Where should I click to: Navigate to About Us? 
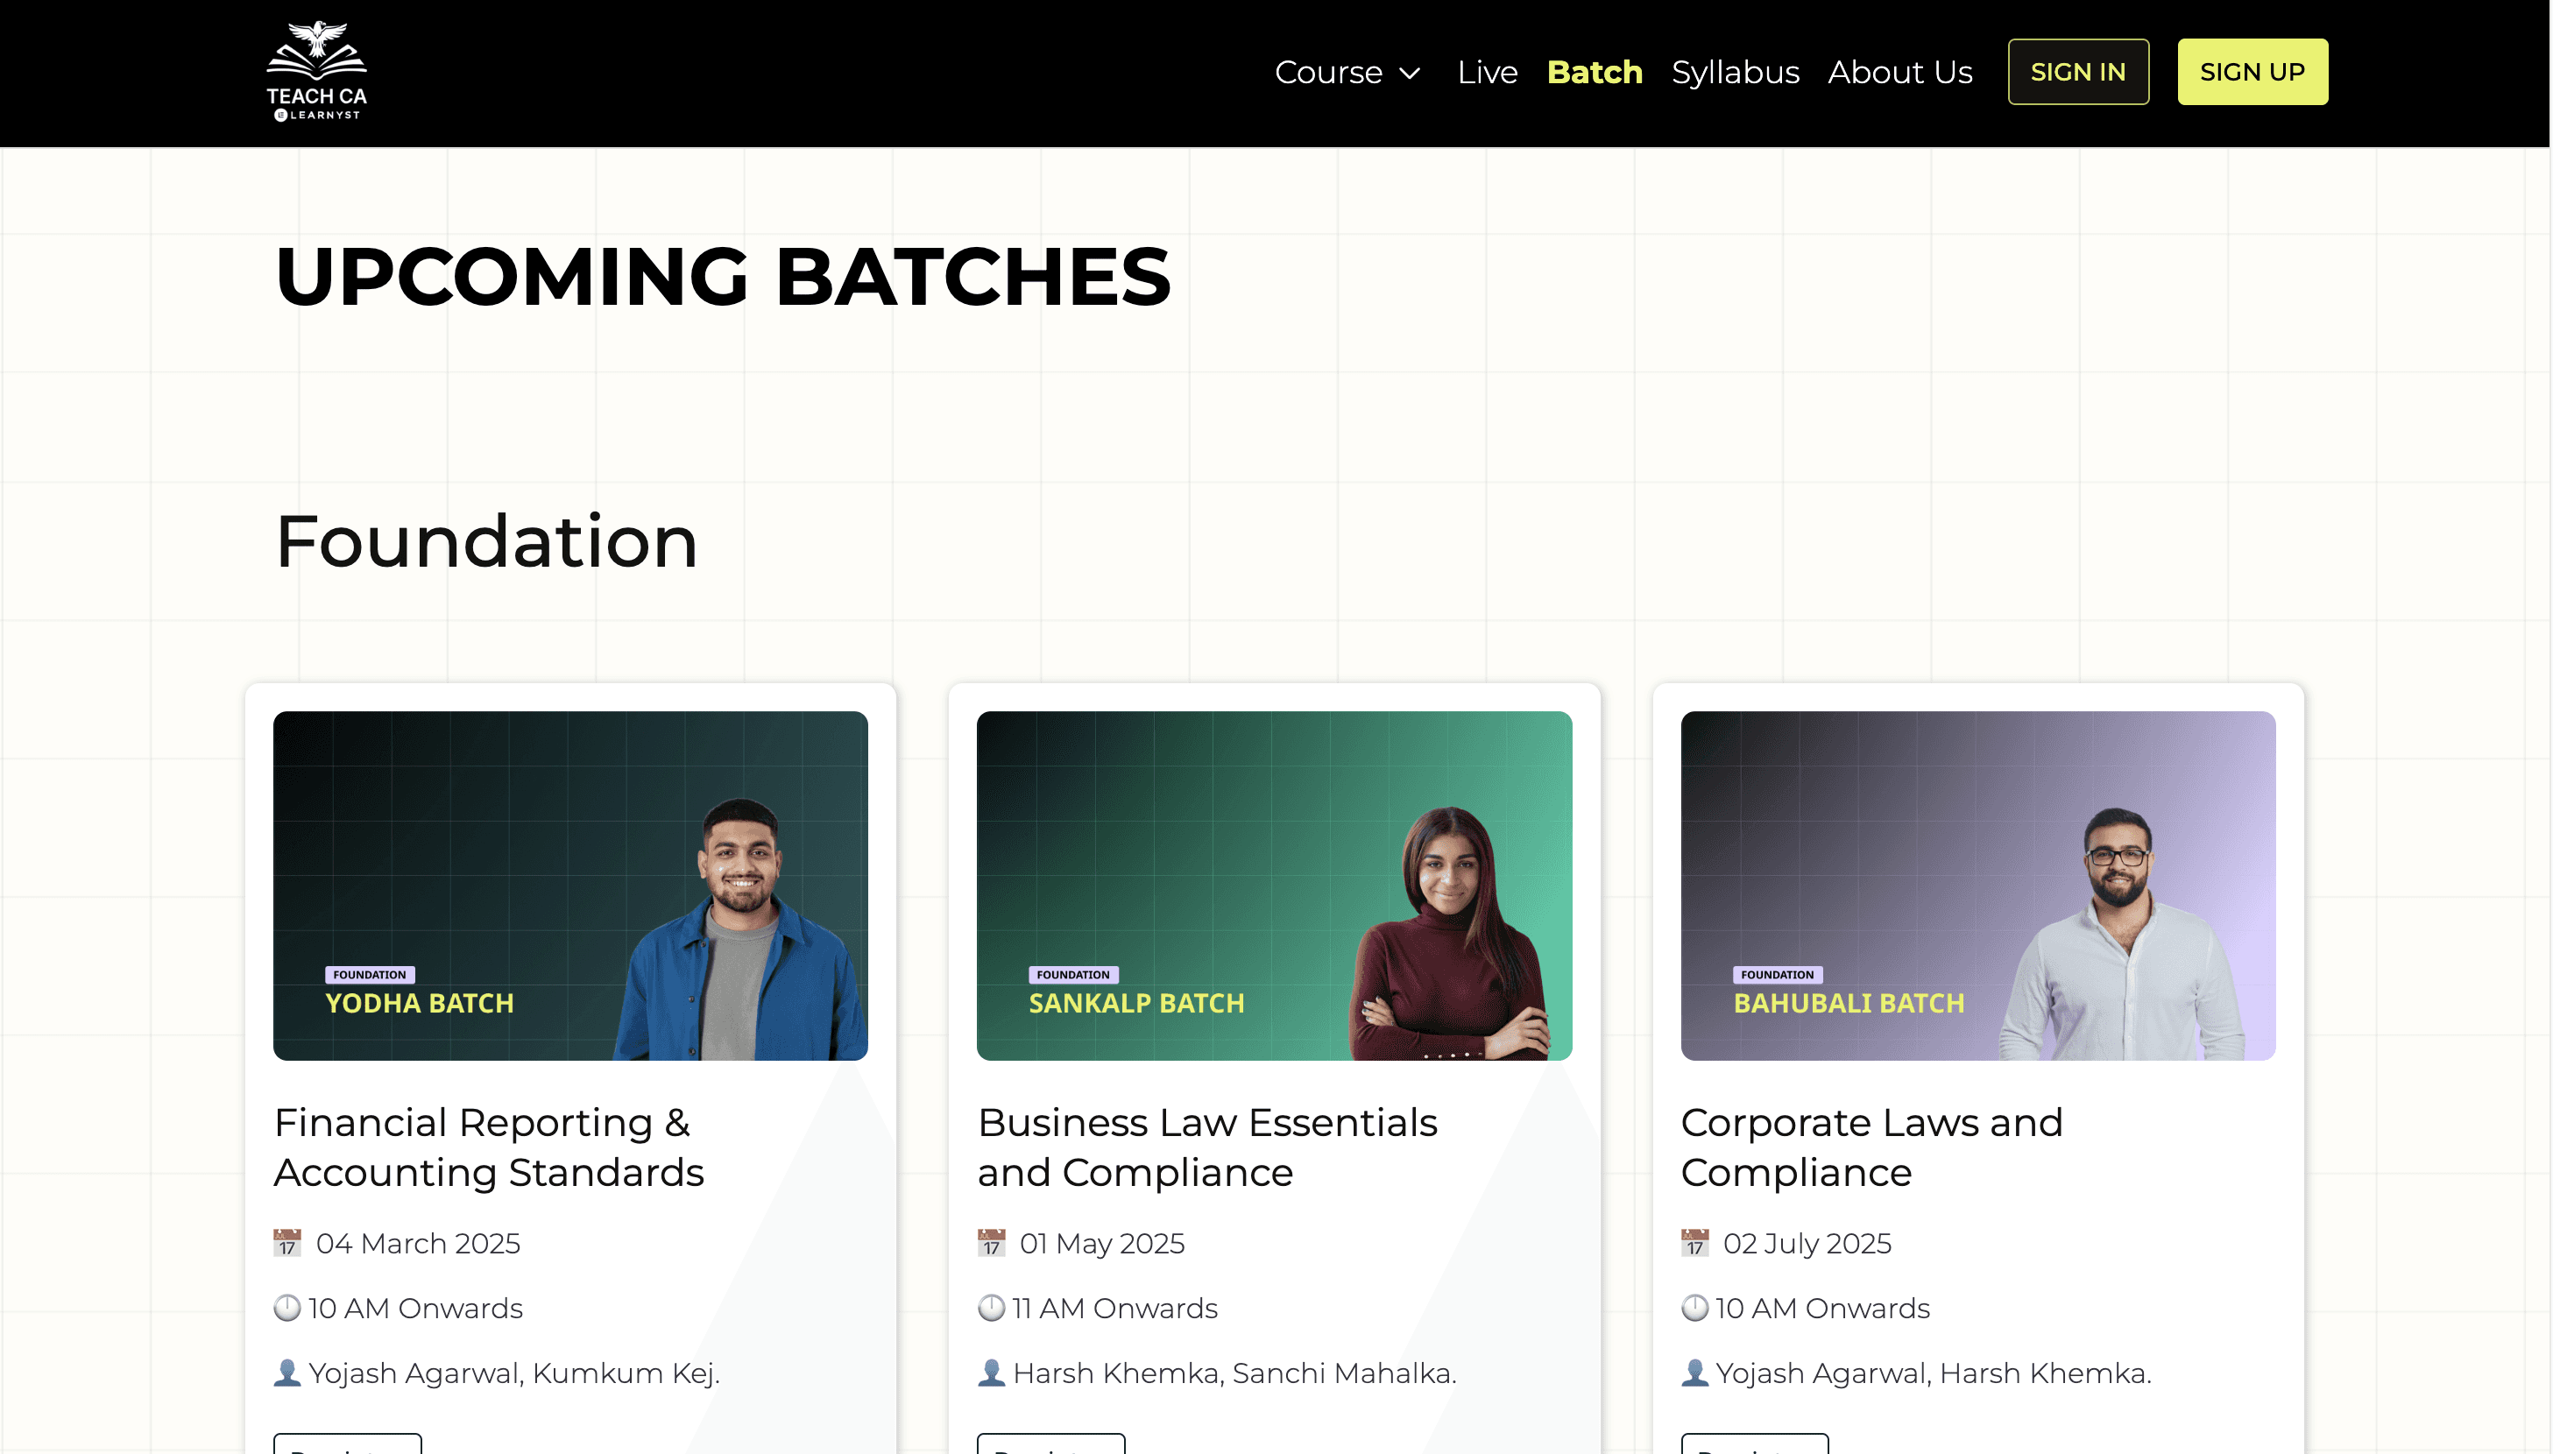pyautogui.click(x=1899, y=72)
